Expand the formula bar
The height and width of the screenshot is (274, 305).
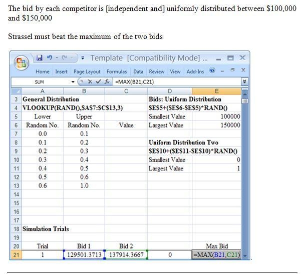point(244,81)
